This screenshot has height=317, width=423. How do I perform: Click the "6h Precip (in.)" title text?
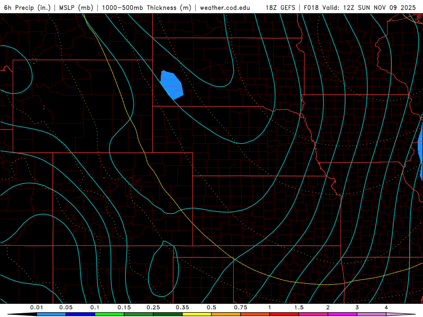pos(27,7)
